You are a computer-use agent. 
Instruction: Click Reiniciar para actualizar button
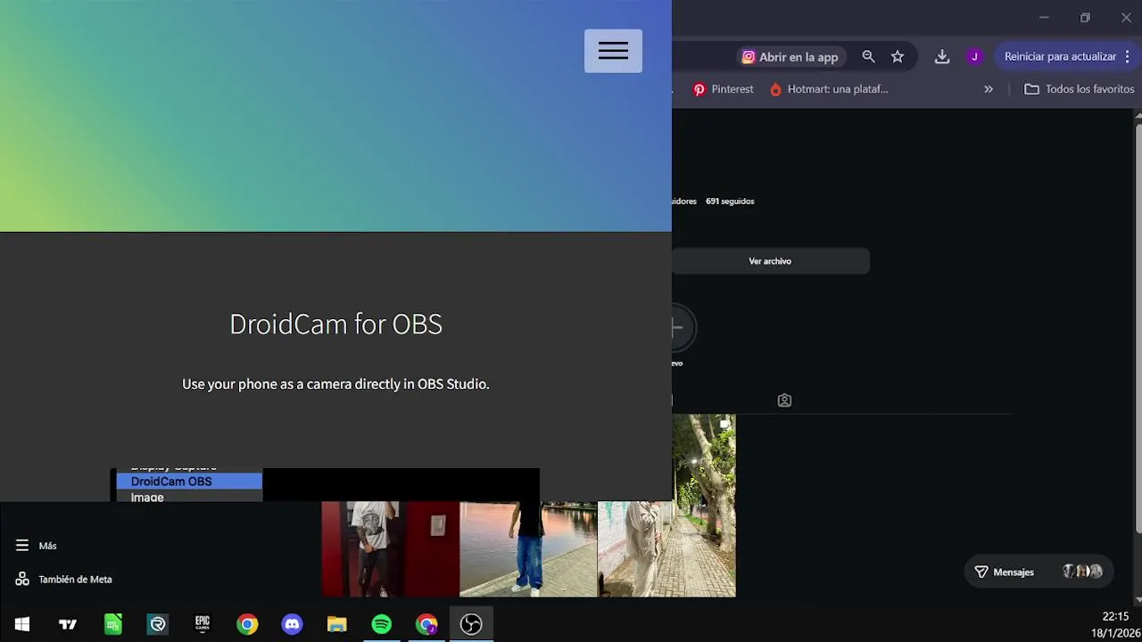[x=1060, y=56]
